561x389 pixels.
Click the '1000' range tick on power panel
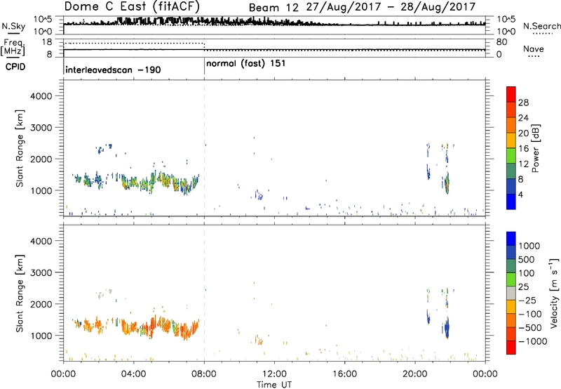pyautogui.click(x=41, y=190)
